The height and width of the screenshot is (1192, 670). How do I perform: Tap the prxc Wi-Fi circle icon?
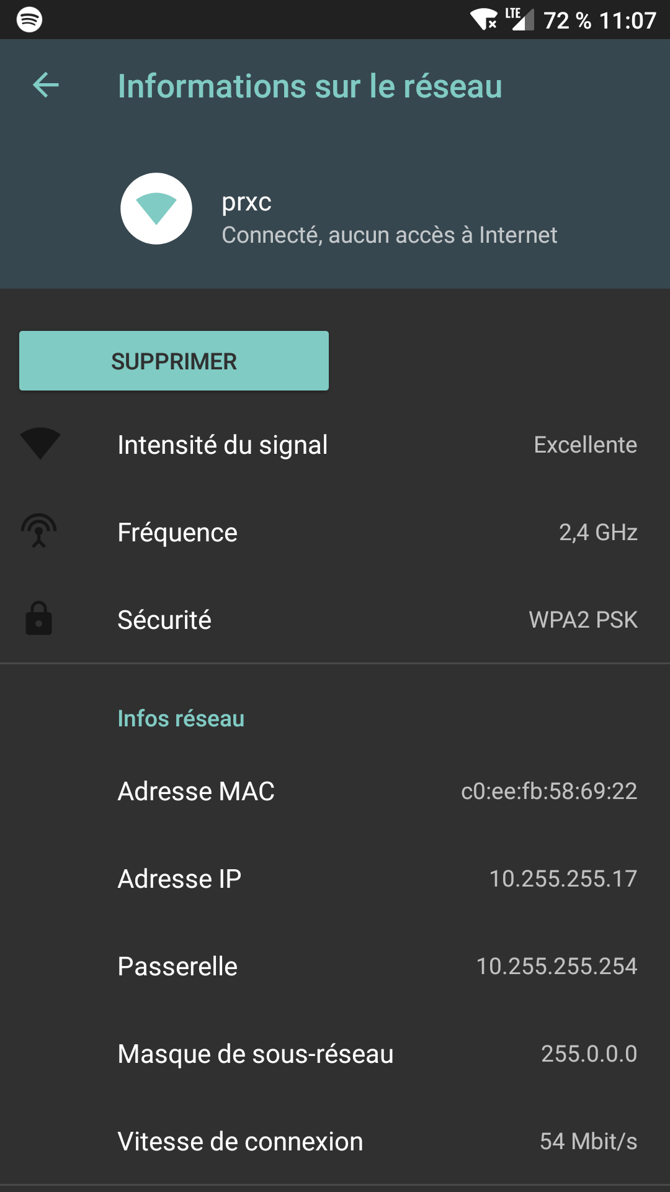click(x=156, y=209)
